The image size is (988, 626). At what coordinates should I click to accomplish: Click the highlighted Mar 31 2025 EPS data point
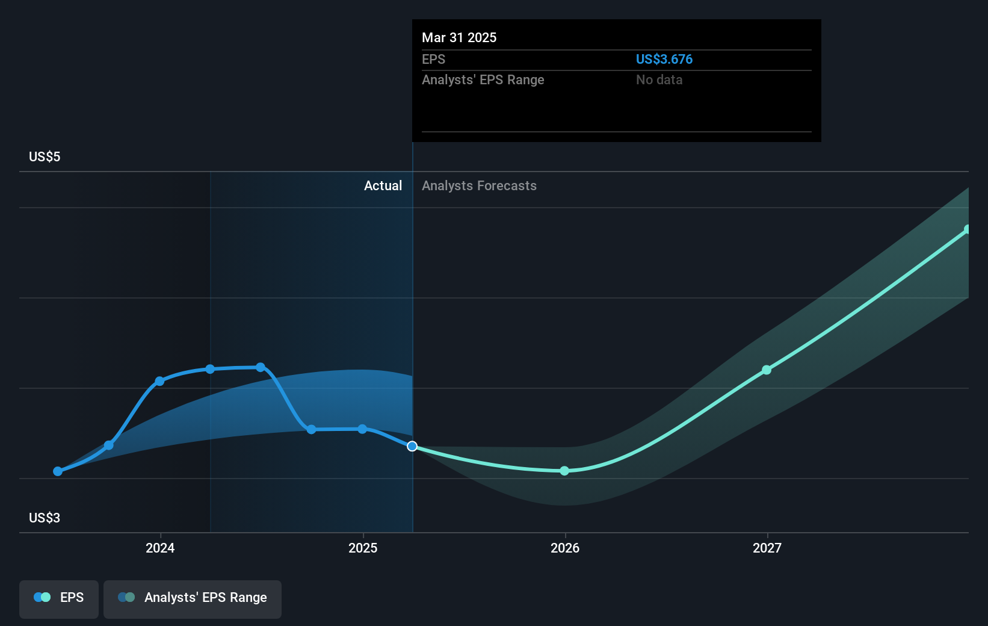click(412, 446)
